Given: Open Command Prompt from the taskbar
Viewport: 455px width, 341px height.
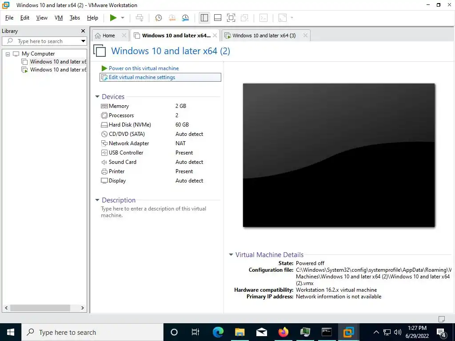Looking at the screenshot, I should pyautogui.click(x=327, y=332).
